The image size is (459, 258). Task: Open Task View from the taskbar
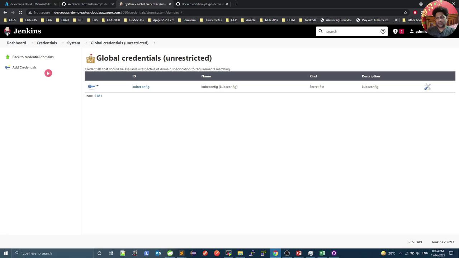pos(111,253)
